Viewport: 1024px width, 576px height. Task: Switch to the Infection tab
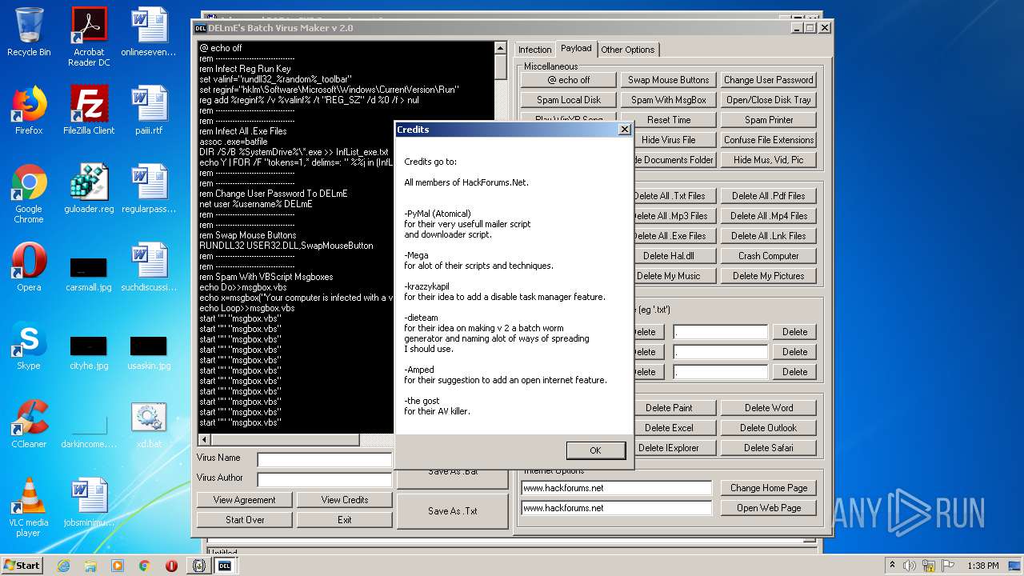[x=534, y=50]
